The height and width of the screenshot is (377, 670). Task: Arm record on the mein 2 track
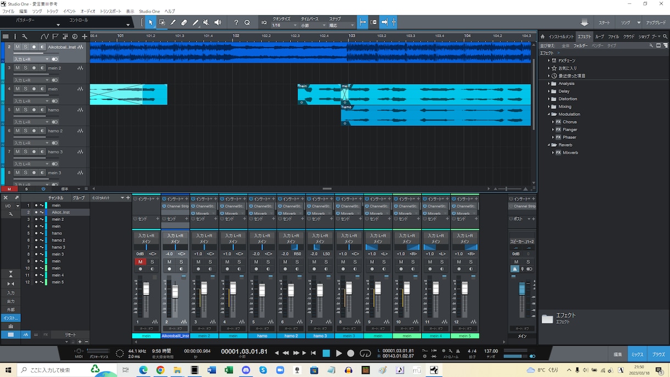pos(33,68)
